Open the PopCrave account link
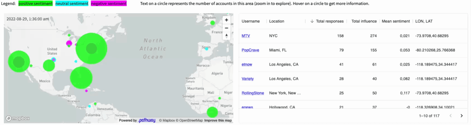Viewport: 471px width, 125px height. tap(250, 50)
